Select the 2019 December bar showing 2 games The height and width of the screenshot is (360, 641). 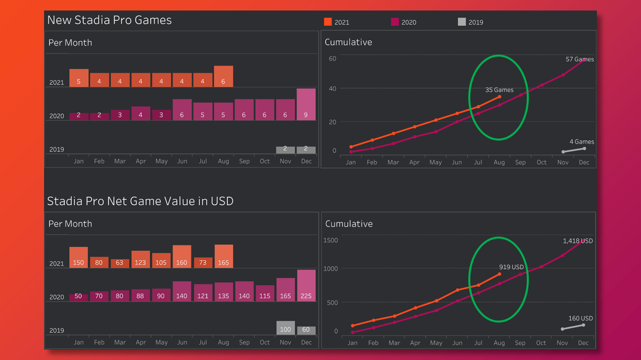[306, 150]
